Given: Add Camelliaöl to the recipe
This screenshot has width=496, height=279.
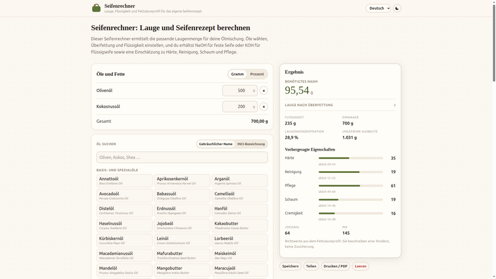Looking at the screenshot, I should coord(240,195).
